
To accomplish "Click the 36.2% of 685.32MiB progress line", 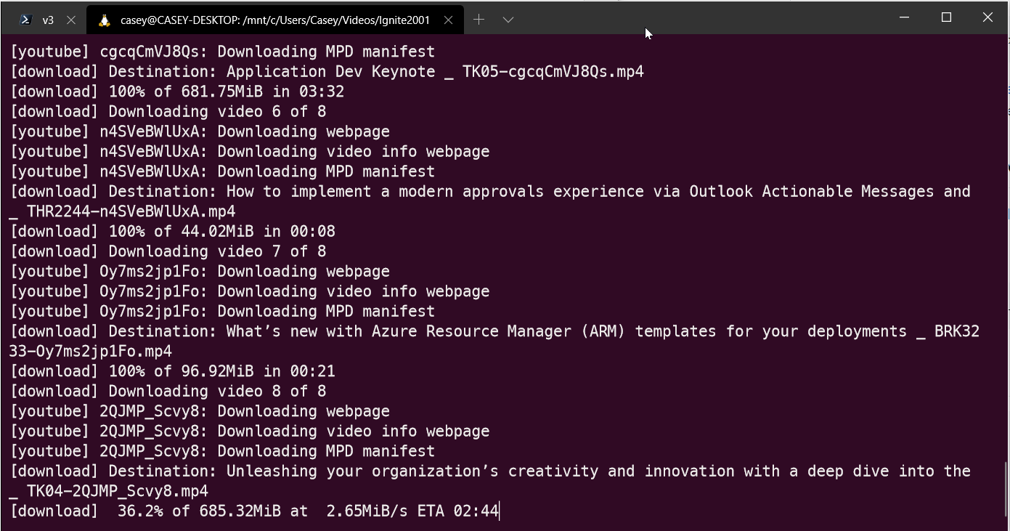I will pyautogui.click(x=254, y=511).
